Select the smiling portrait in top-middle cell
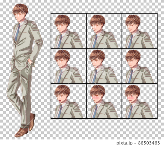The height and width of the screenshot is (146, 164). [104, 31]
